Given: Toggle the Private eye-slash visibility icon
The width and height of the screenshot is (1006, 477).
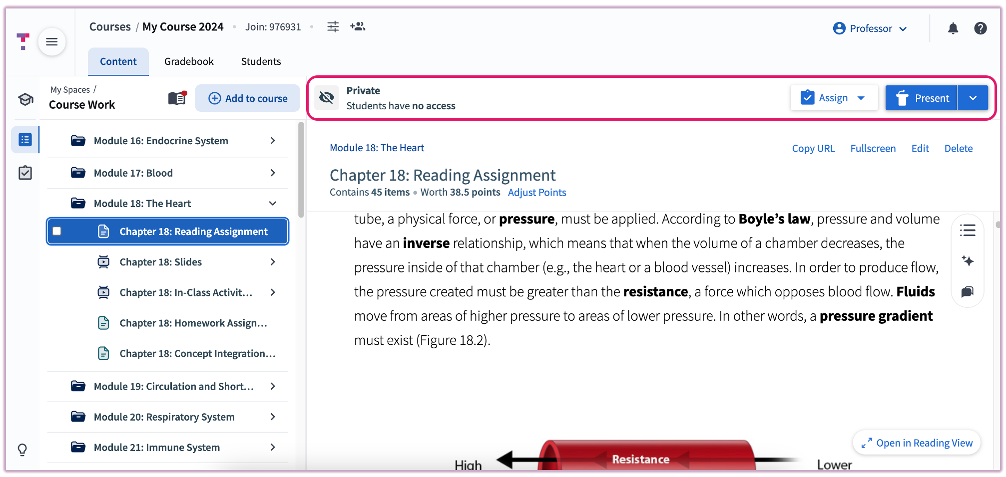Looking at the screenshot, I should click(326, 98).
